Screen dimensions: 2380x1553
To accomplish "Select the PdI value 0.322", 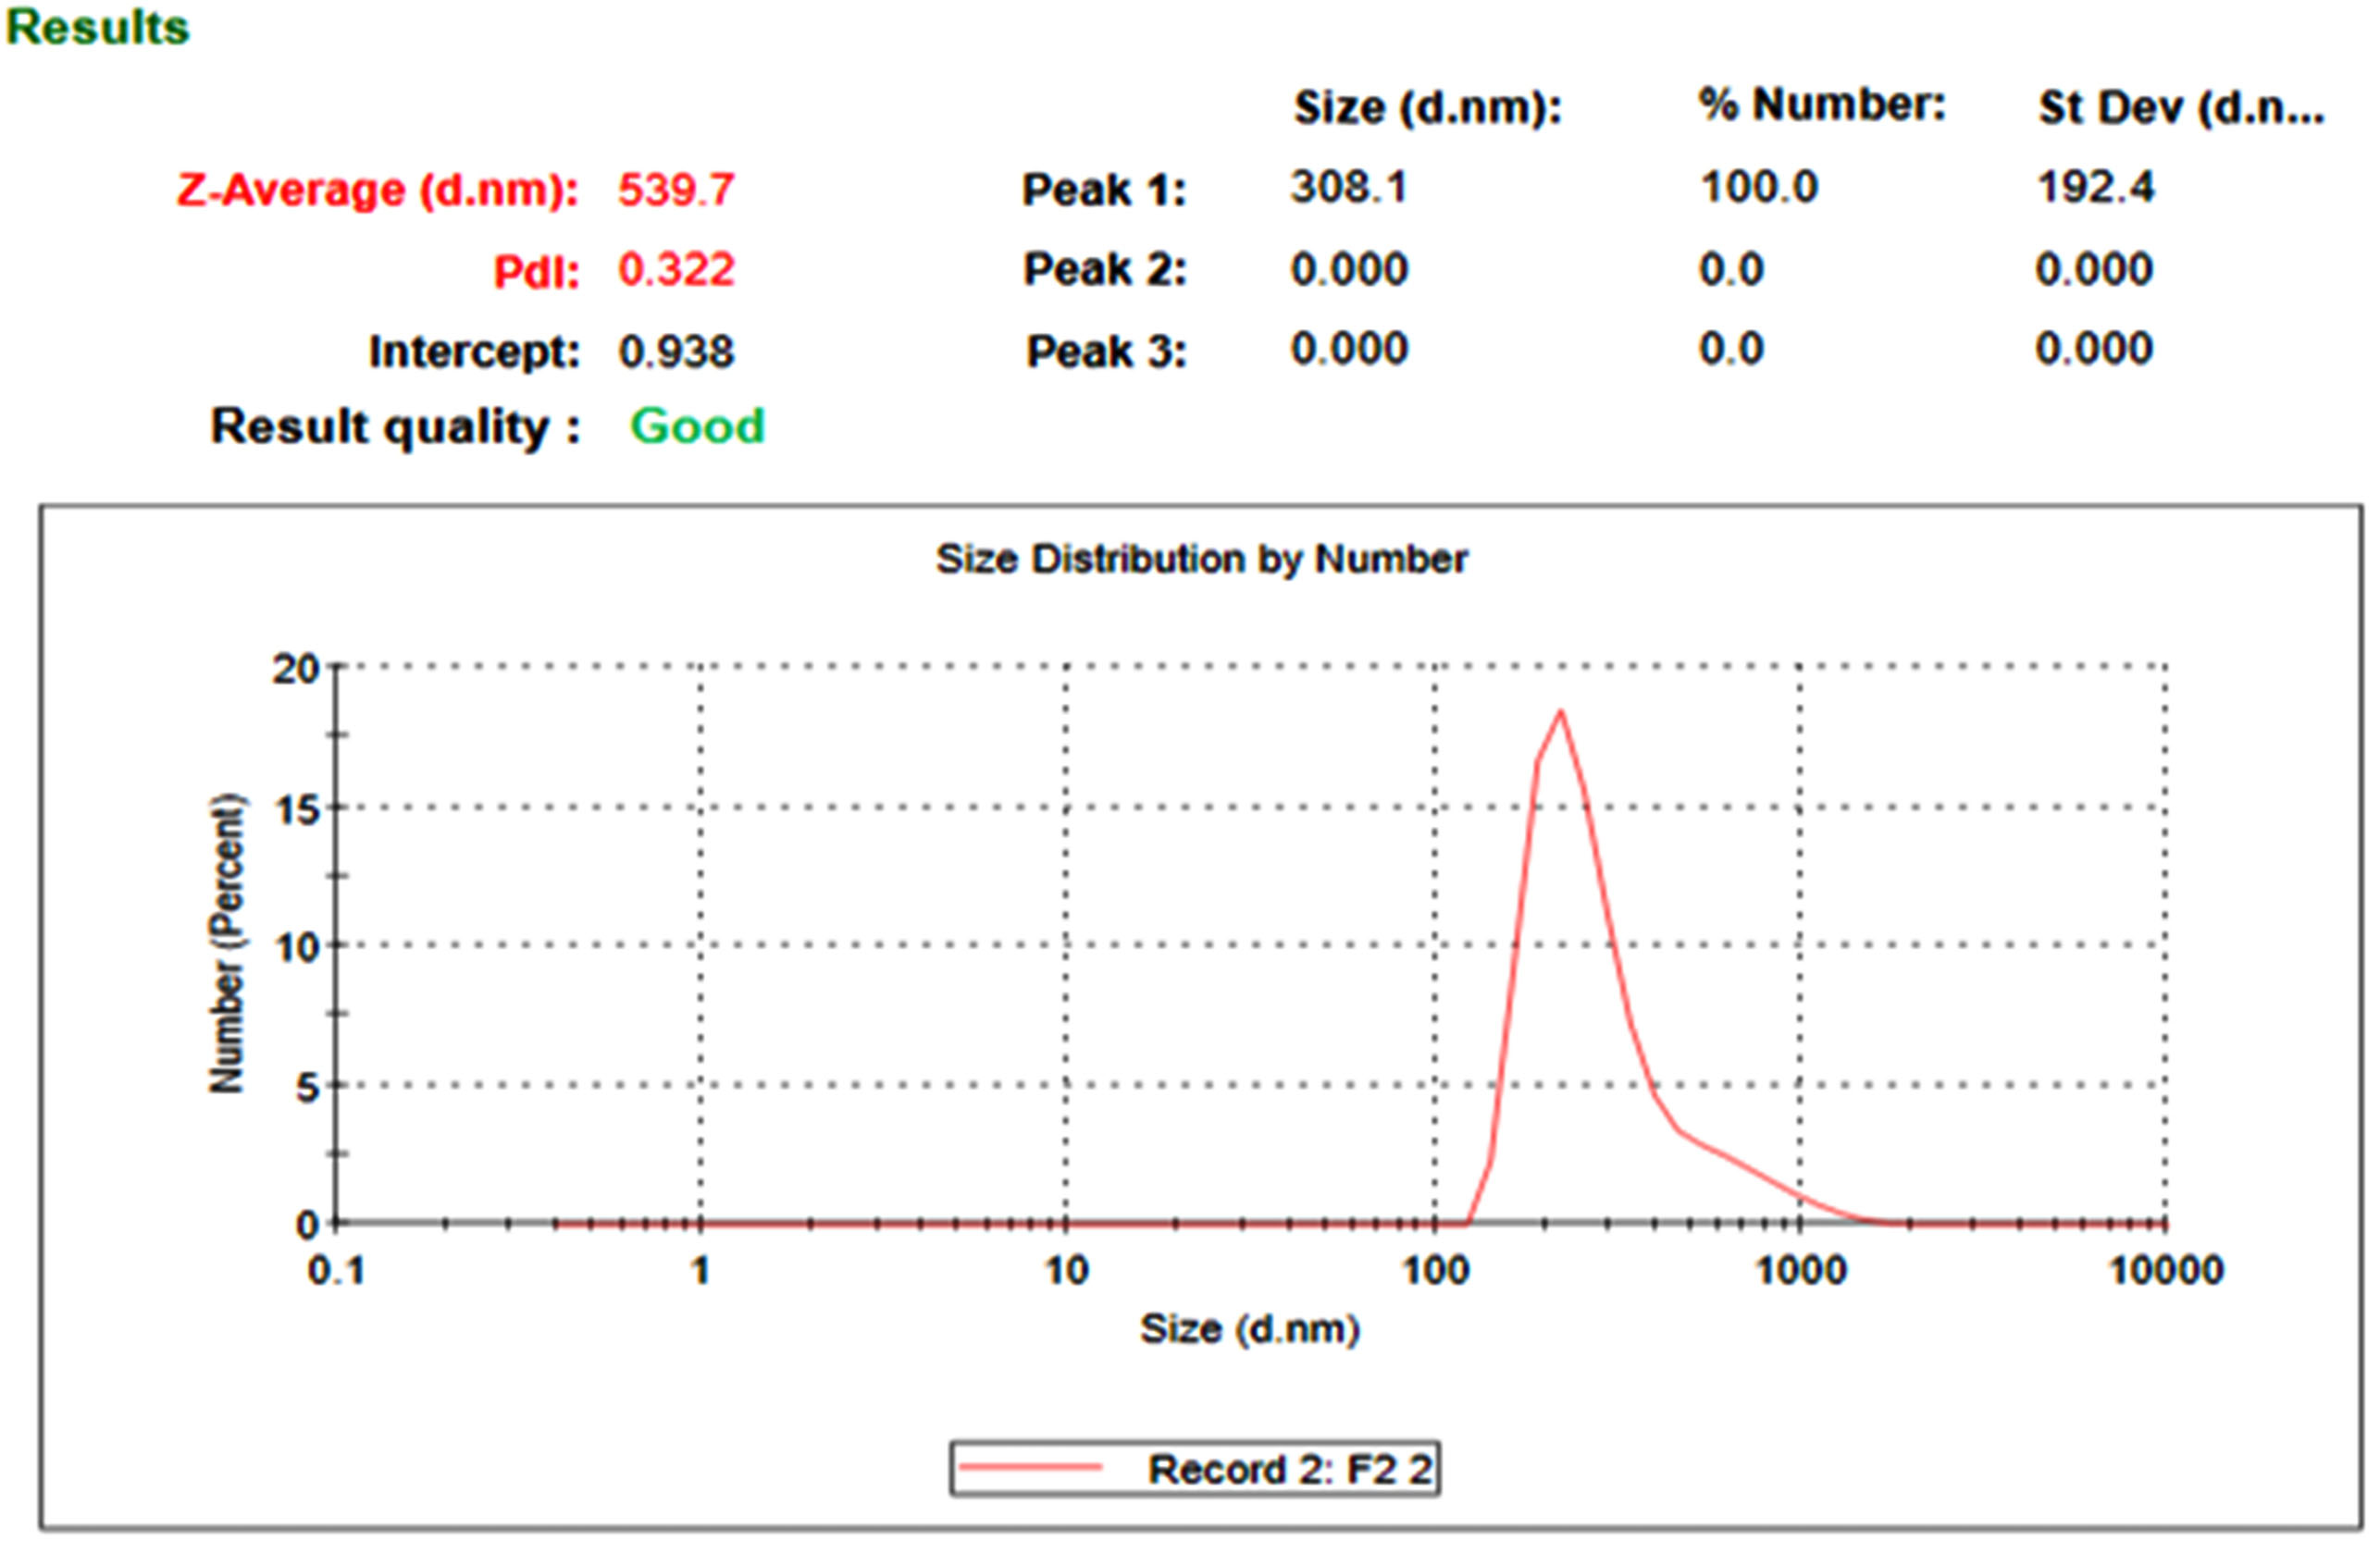I will click(676, 270).
